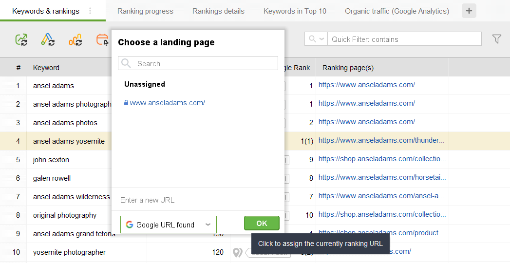Click the local pack map pin icon
The width and height of the screenshot is (510, 263).
point(237,252)
